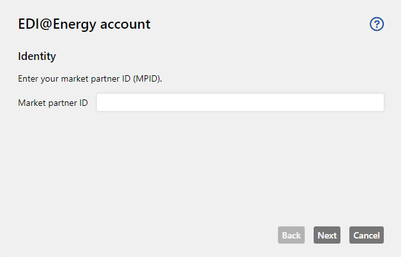
Task: Open help via the question mark icon
Action: pos(377,24)
